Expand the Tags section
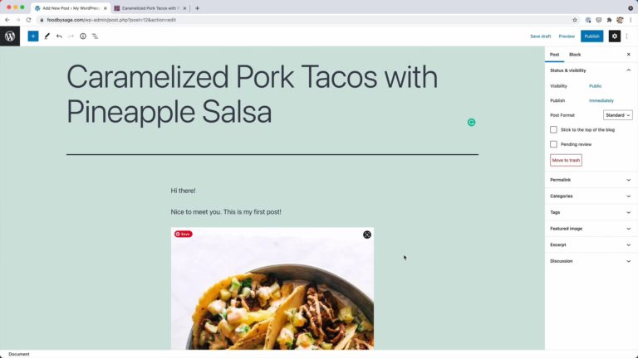Screen dimensions: 638x358 tap(591, 212)
